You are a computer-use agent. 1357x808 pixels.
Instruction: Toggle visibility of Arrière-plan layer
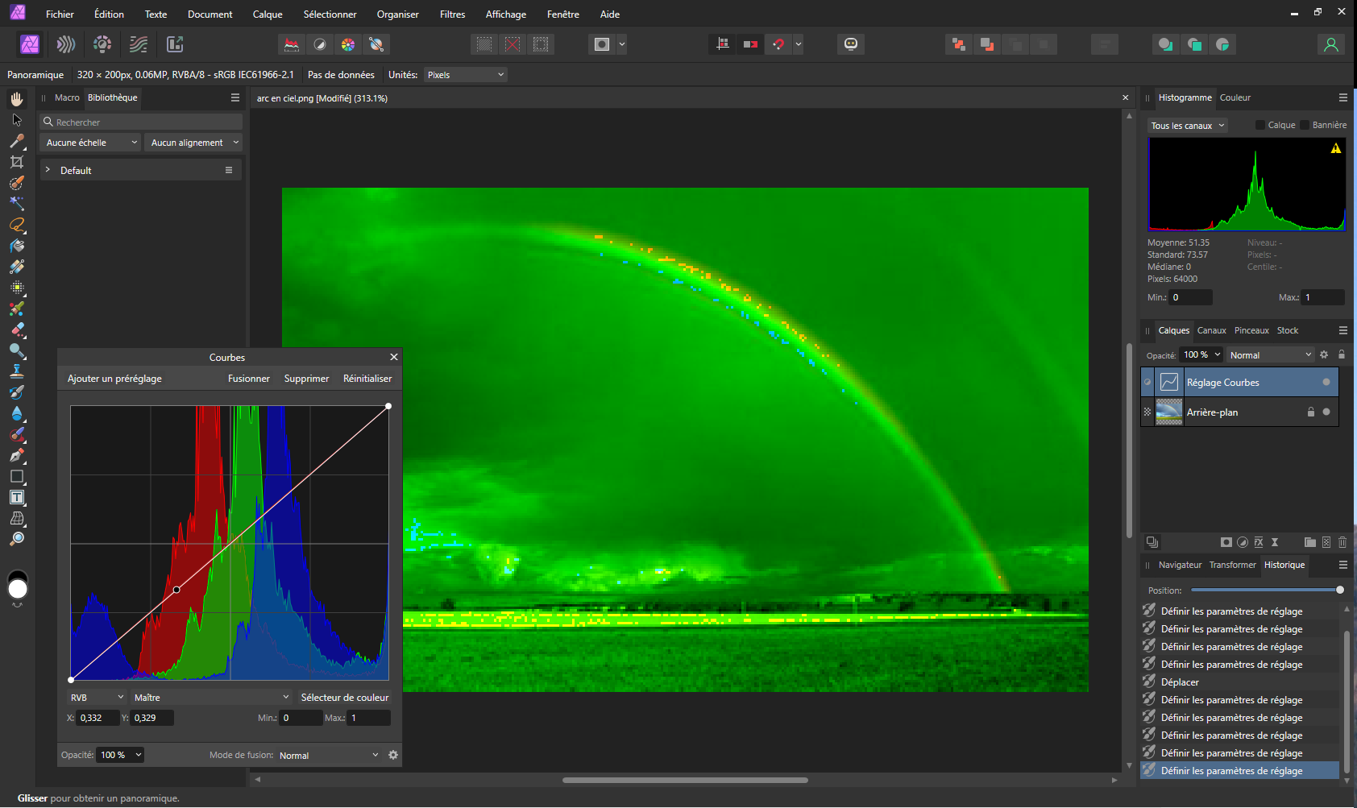tap(1326, 412)
